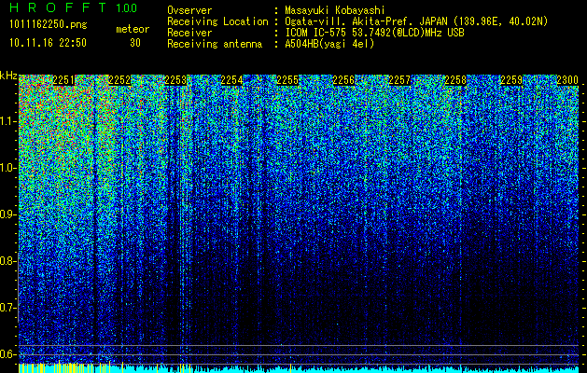587x373 pixels.
Task: Click the 2259 time marker
Action: (511, 80)
